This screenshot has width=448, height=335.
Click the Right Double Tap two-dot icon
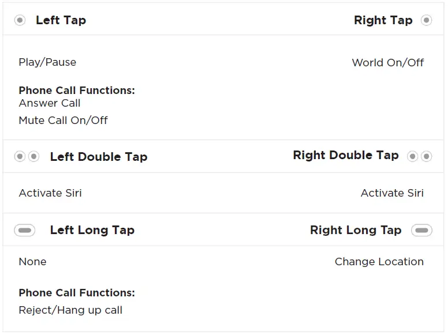tap(419, 156)
